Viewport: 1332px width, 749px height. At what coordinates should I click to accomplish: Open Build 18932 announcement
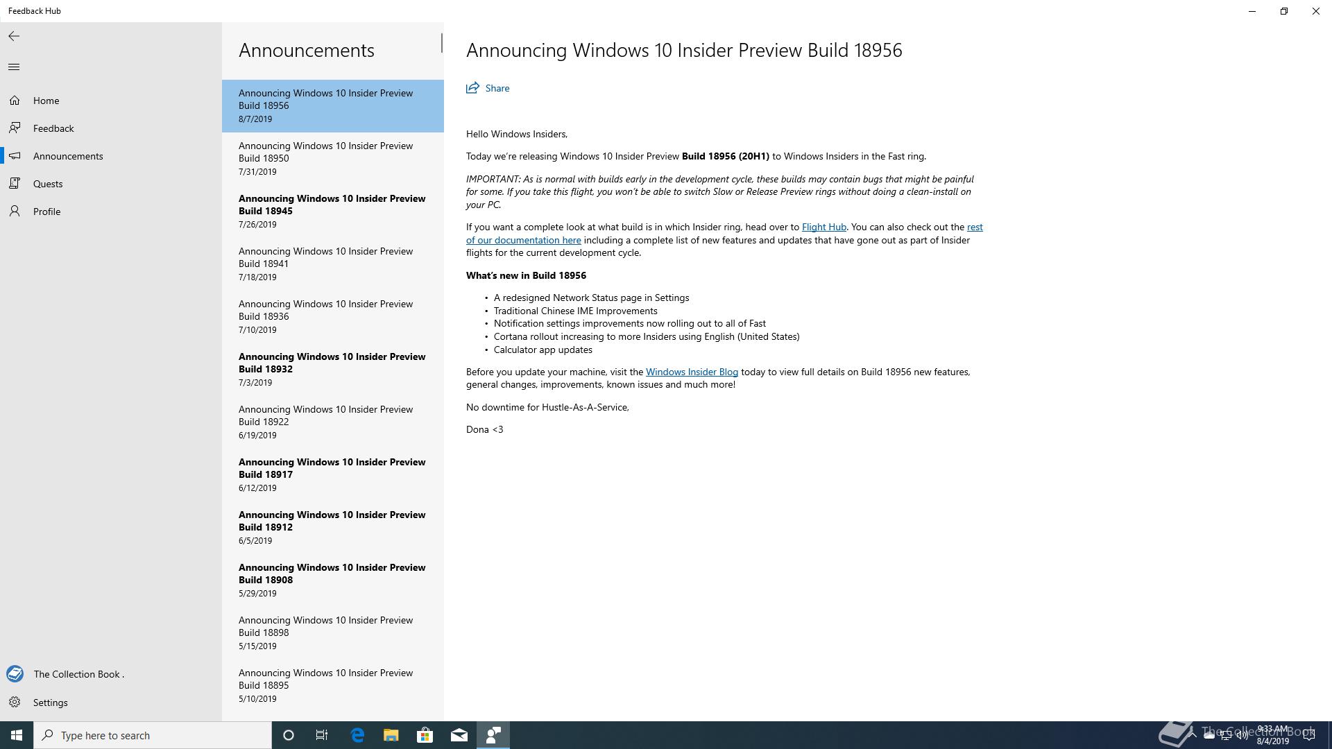333,370
